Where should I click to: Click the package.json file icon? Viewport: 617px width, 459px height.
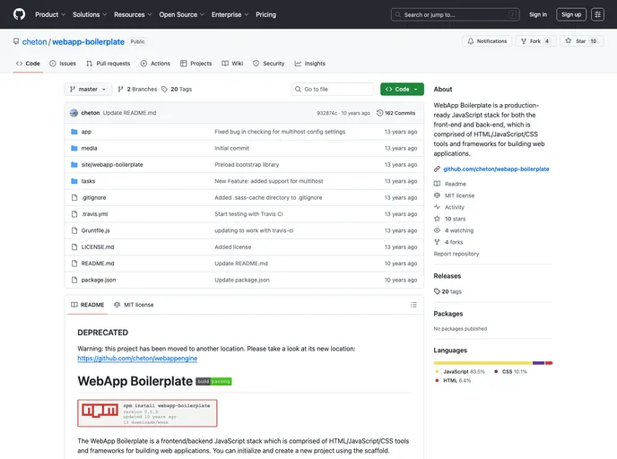coord(74,280)
